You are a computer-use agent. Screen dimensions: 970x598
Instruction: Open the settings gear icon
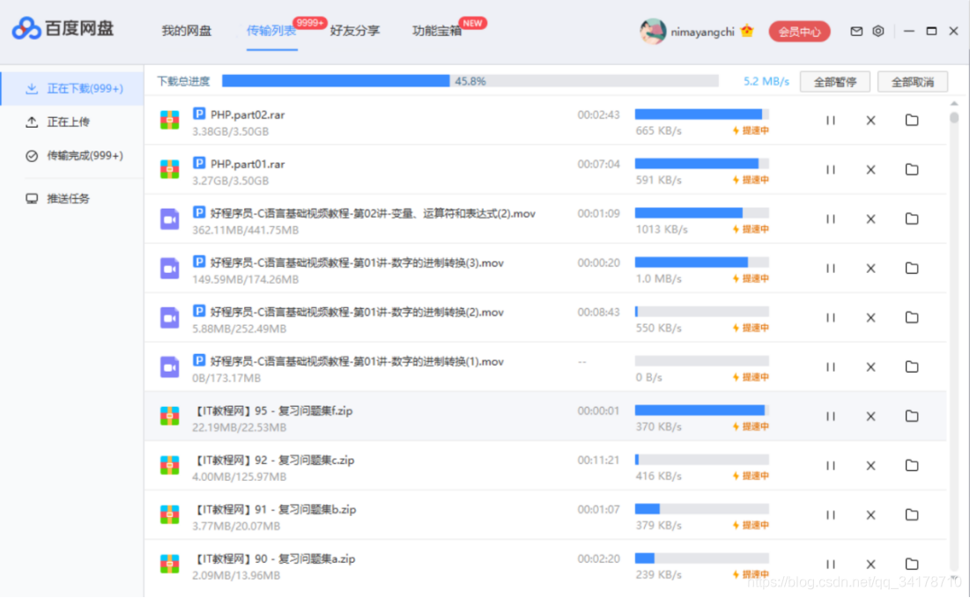click(877, 31)
